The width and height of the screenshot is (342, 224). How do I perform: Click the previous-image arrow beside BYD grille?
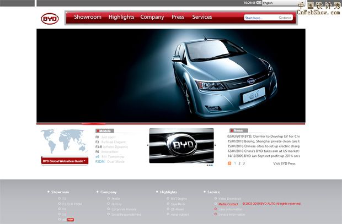point(148,145)
